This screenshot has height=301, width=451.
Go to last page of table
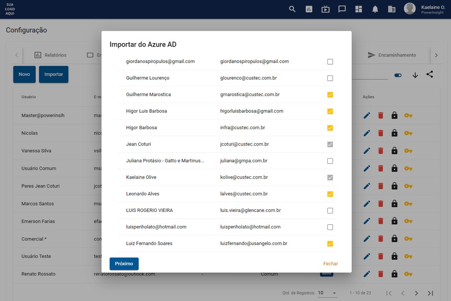coord(430,293)
